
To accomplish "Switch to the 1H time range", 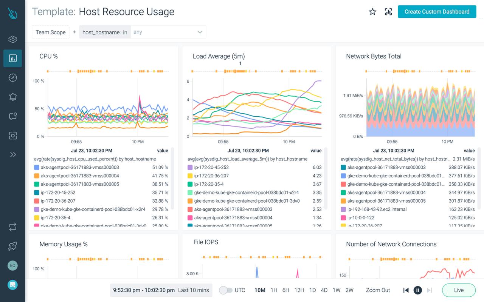I will pos(274,290).
